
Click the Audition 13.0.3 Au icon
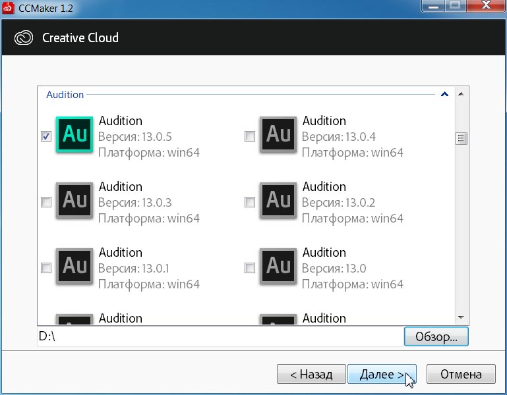[x=75, y=200]
